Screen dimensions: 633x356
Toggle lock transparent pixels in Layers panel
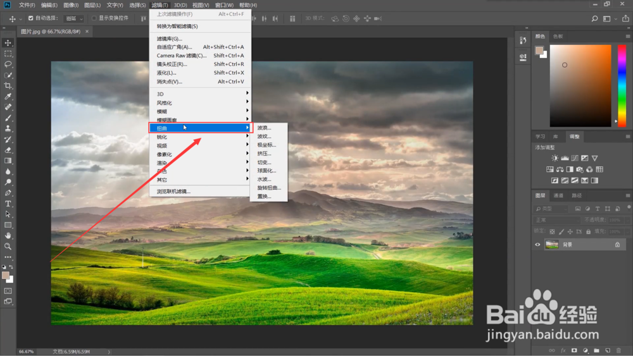(x=552, y=231)
